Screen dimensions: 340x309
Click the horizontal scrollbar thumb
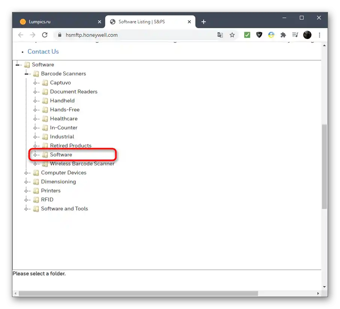point(138,293)
